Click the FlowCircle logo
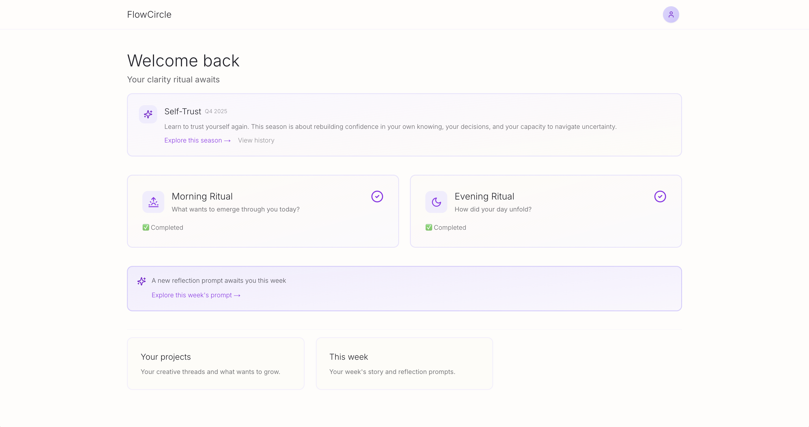Screen dimensions: 809x427 pos(149,15)
